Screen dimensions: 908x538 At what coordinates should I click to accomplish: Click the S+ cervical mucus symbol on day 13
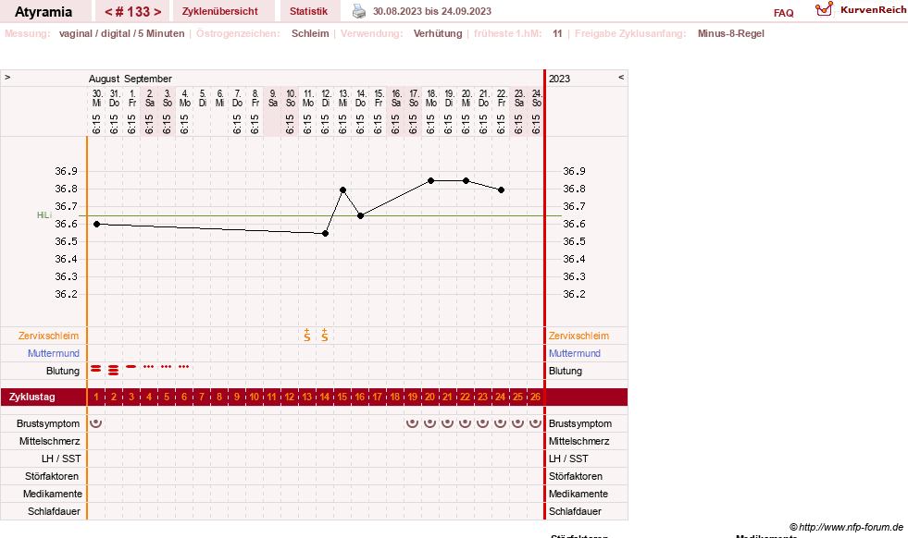(x=307, y=335)
